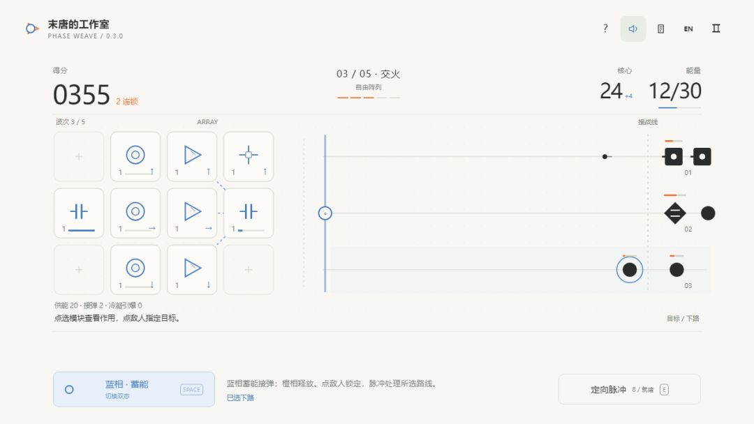
Task: Select the downward ring module in bottom row
Action: pyautogui.click(x=135, y=269)
